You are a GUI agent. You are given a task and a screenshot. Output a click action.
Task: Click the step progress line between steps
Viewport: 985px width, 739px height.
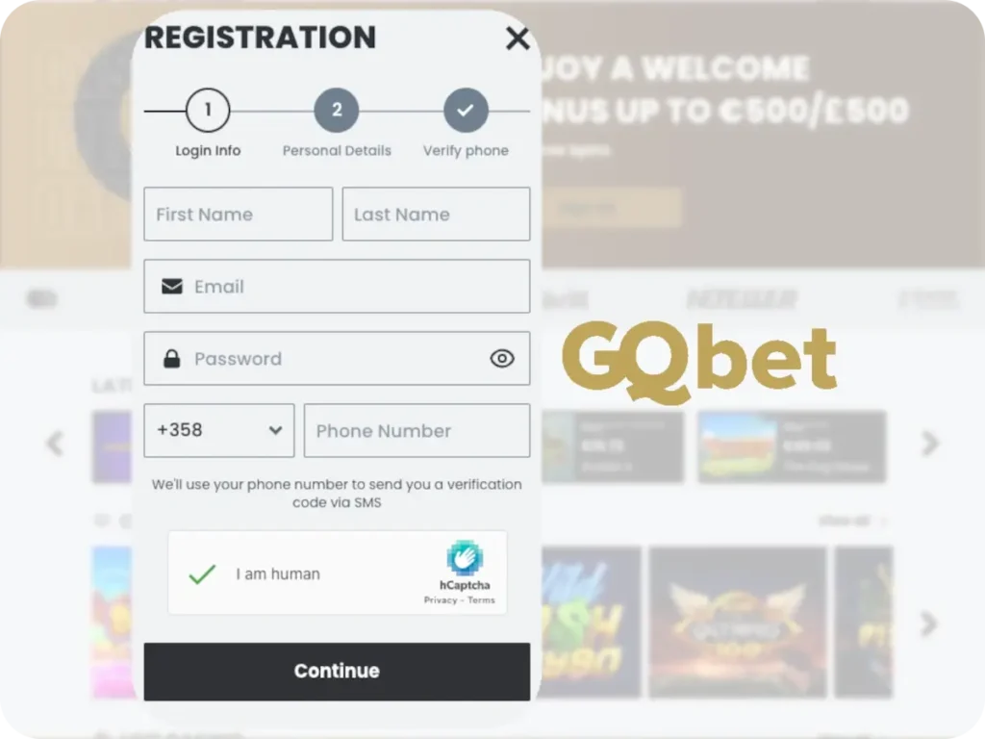(272, 110)
